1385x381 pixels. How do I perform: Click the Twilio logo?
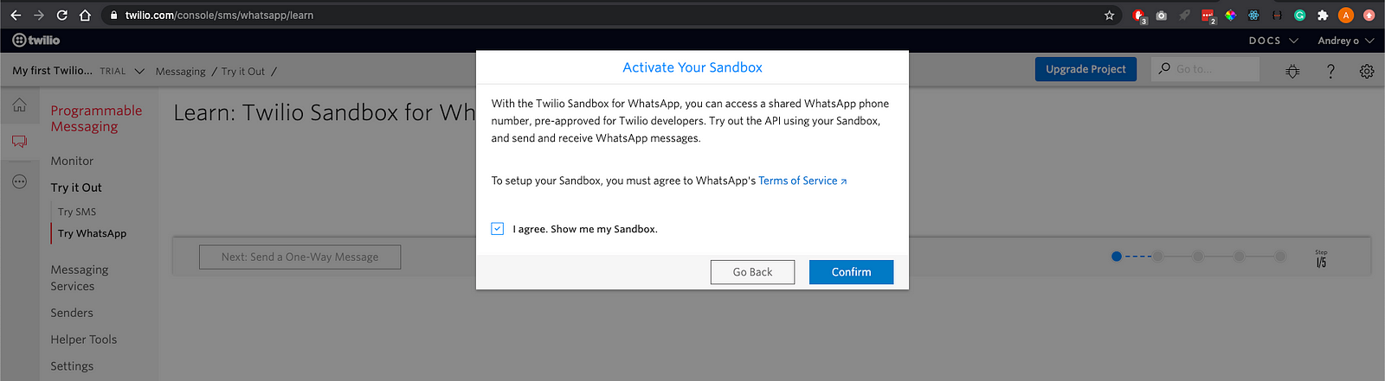(36, 40)
